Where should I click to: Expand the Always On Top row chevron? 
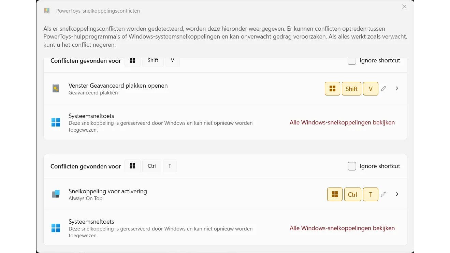[397, 194]
